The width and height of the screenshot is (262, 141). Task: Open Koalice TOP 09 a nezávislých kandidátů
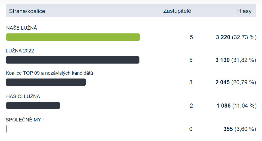49,73
